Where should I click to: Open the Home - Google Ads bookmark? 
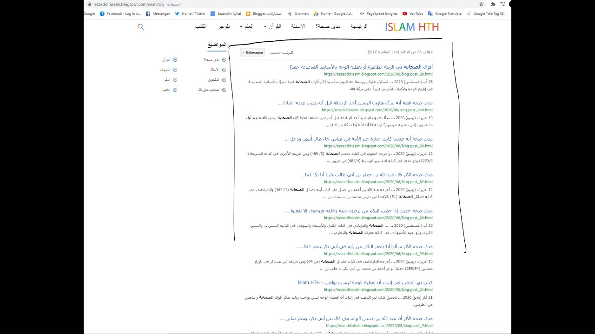tap(333, 14)
